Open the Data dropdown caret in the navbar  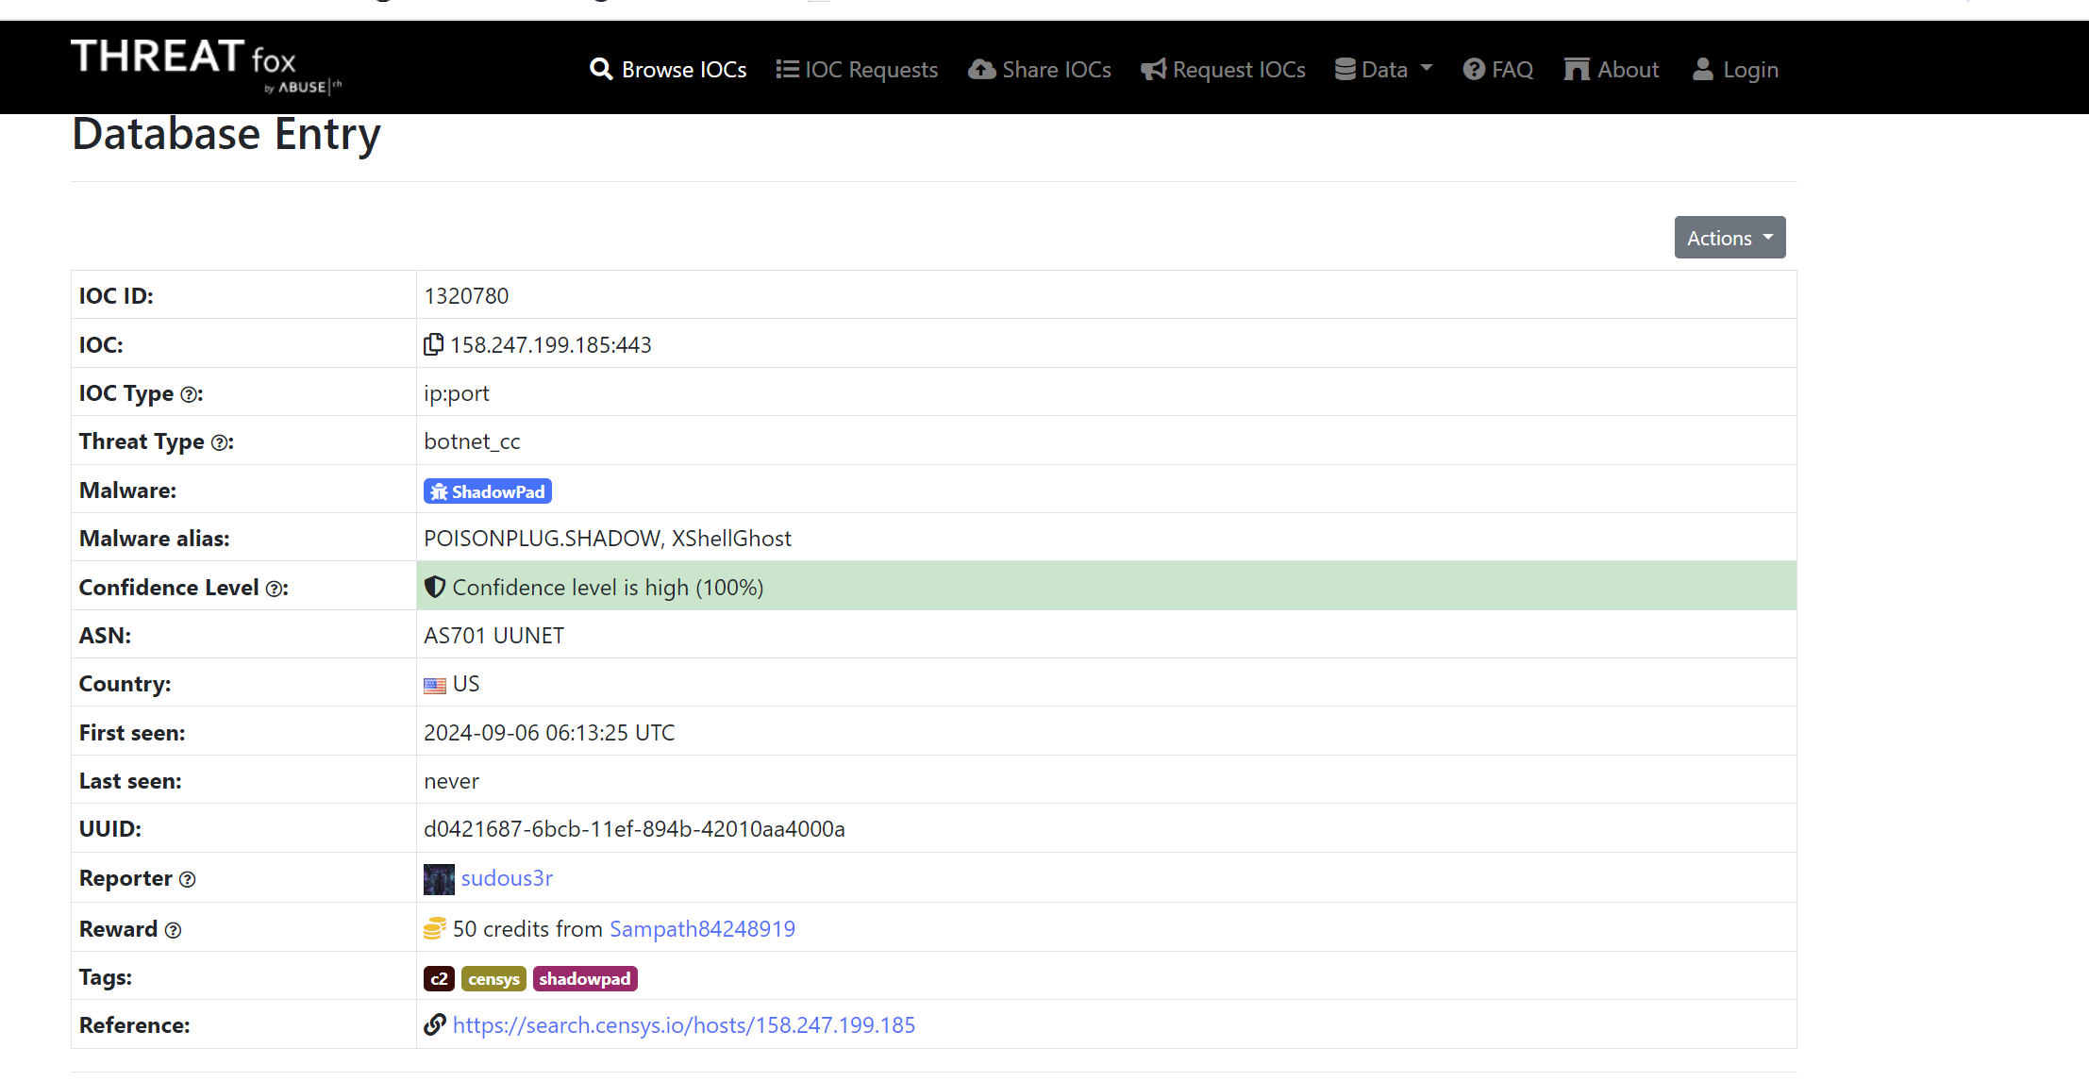[1427, 69]
